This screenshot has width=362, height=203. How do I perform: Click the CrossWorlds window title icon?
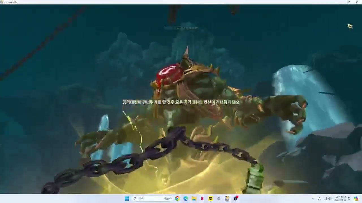[x=2, y=2]
